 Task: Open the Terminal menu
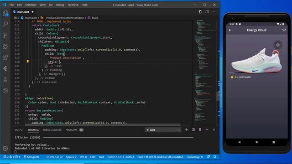(73, 5)
